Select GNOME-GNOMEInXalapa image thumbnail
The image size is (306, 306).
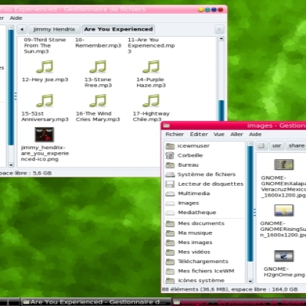pyautogui.click(x=284, y=164)
